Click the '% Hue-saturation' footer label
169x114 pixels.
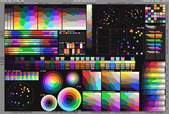coord(22,112)
